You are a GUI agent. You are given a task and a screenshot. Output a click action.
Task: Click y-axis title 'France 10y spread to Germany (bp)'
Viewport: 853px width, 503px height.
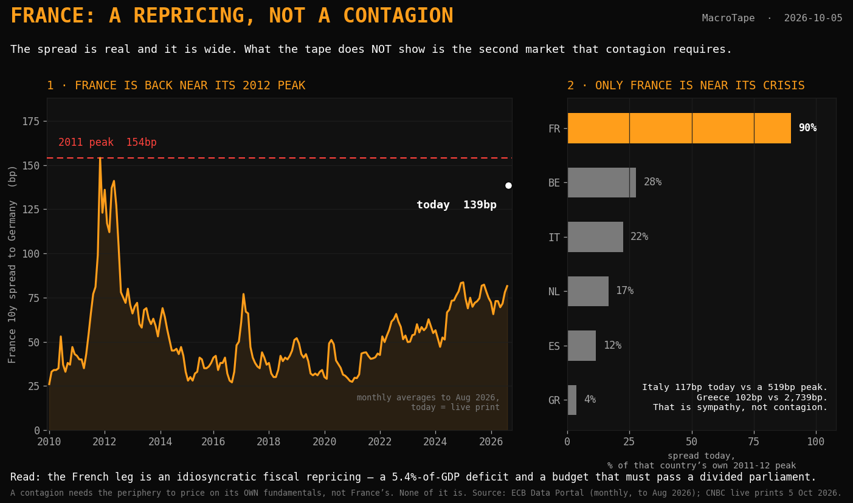(13, 264)
